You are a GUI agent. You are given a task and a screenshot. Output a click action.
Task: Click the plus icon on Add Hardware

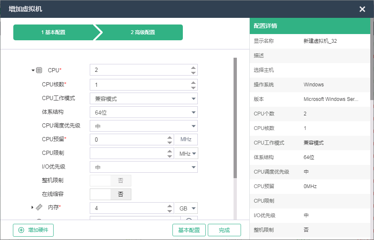(21, 230)
